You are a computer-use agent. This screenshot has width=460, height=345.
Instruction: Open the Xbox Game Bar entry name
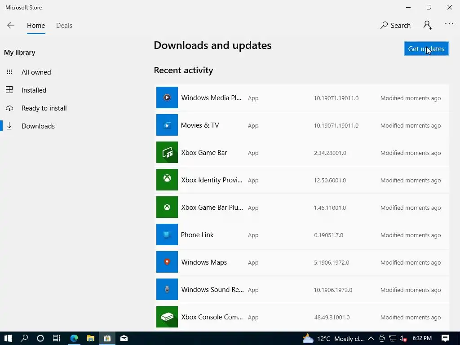[x=204, y=153]
